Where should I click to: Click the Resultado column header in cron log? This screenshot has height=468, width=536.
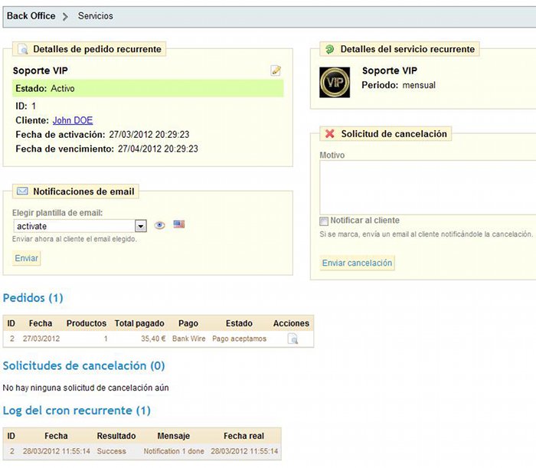click(116, 436)
